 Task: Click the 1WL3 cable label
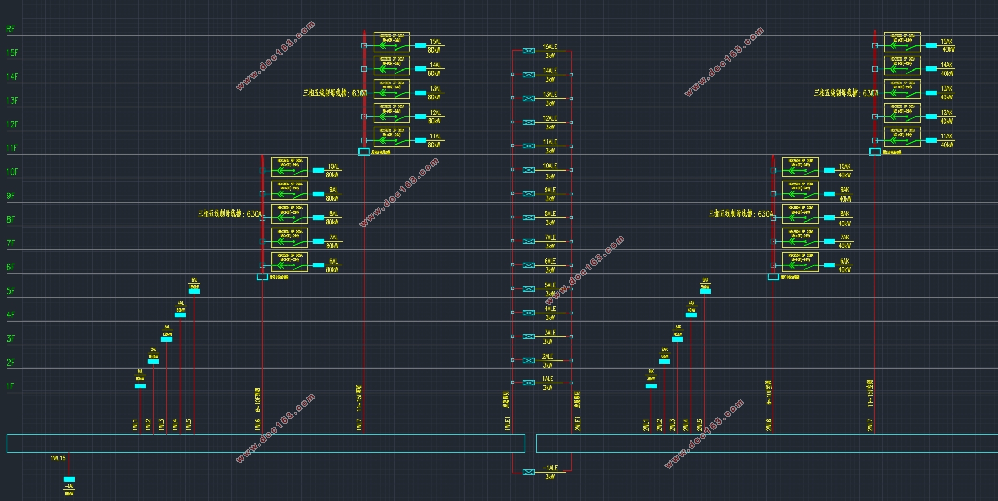(x=162, y=425)
